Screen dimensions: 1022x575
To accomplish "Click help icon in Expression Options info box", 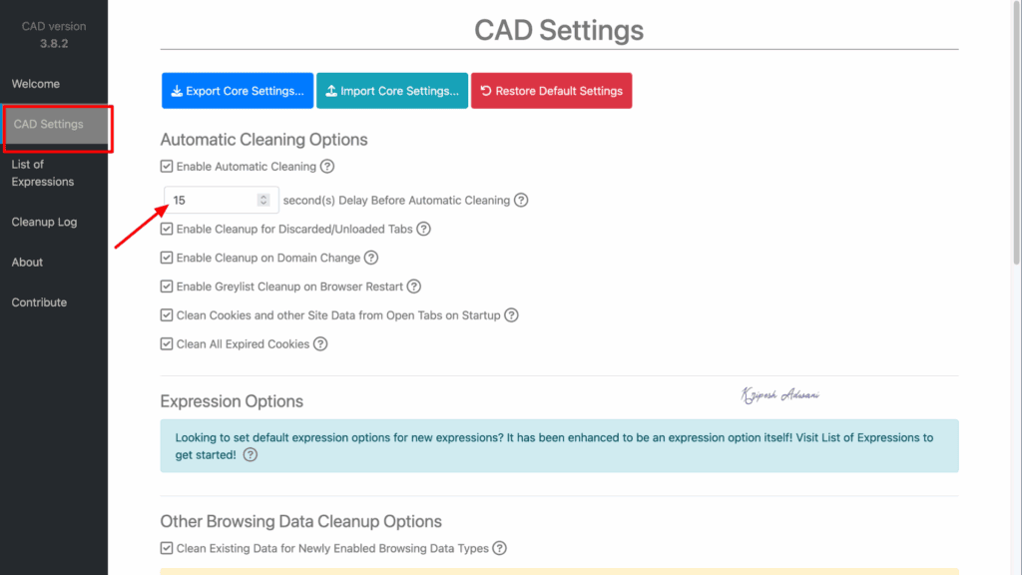I will click(x=251, y=455).
